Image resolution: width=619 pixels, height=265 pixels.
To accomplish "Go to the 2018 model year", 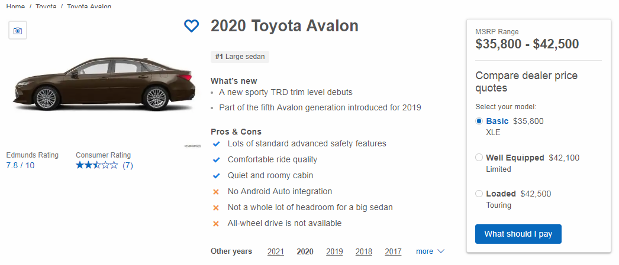I will click(x=364, y=251).
